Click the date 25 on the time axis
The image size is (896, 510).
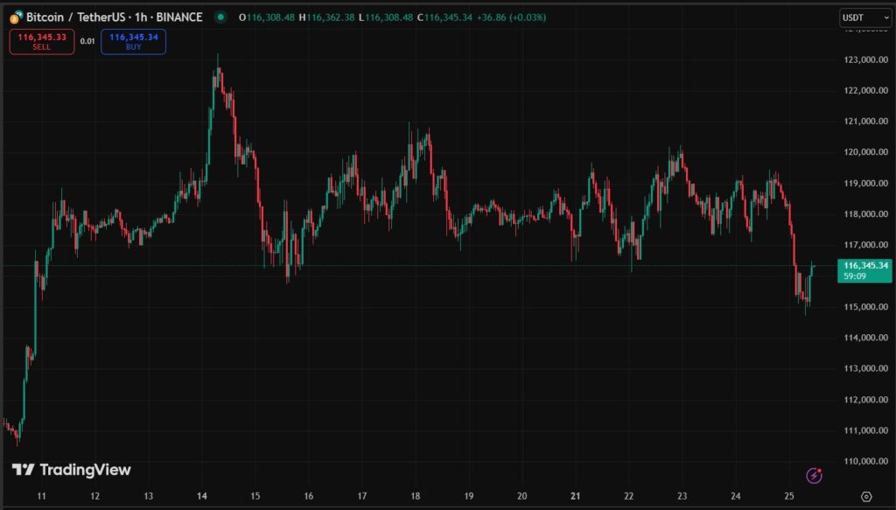pos(789,497)
